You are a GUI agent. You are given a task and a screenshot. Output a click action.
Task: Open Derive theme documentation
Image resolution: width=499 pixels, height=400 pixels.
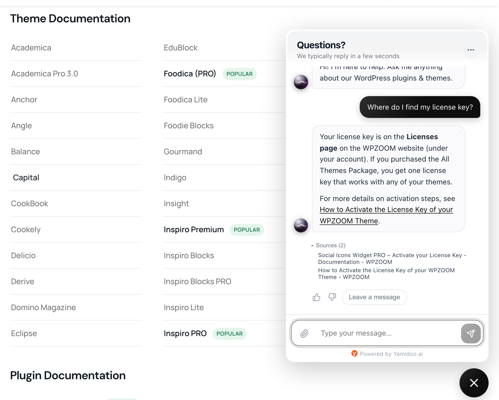click(22, 281)
